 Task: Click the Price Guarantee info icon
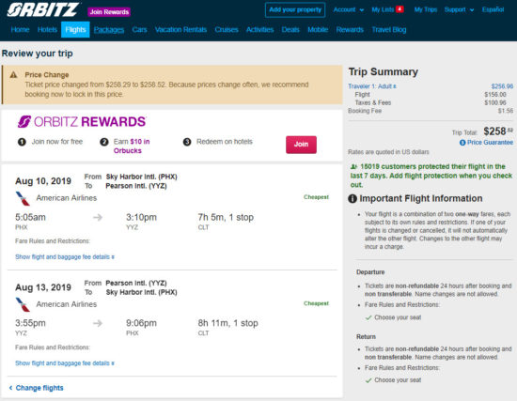462,143
